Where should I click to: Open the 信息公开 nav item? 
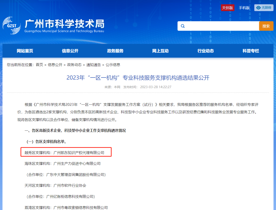70,51
